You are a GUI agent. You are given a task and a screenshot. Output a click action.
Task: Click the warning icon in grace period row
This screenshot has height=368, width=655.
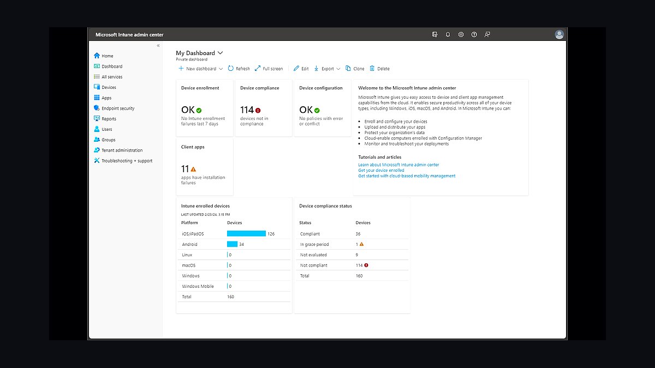tap(361, 244)
